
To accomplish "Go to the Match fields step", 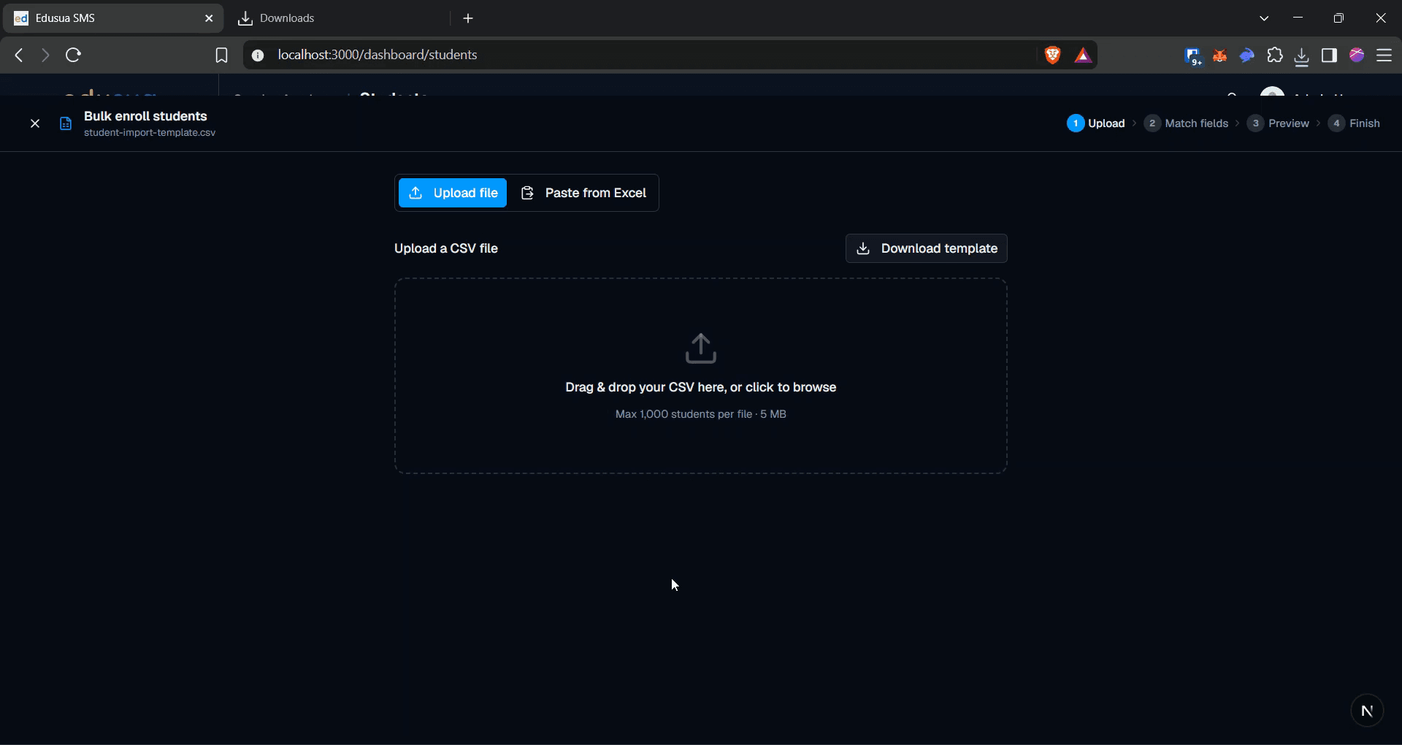I will (1186, 123).
